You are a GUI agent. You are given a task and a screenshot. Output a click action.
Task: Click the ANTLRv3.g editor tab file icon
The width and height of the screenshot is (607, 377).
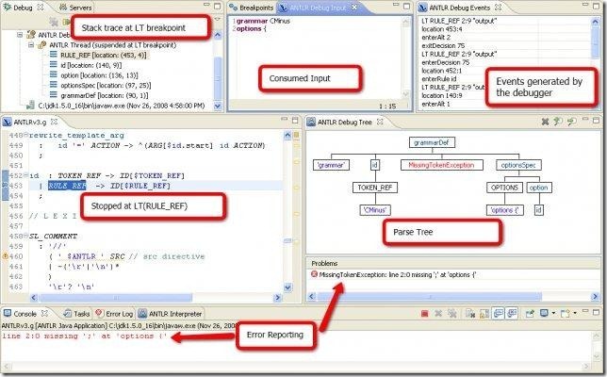click(x=7, y=122)
